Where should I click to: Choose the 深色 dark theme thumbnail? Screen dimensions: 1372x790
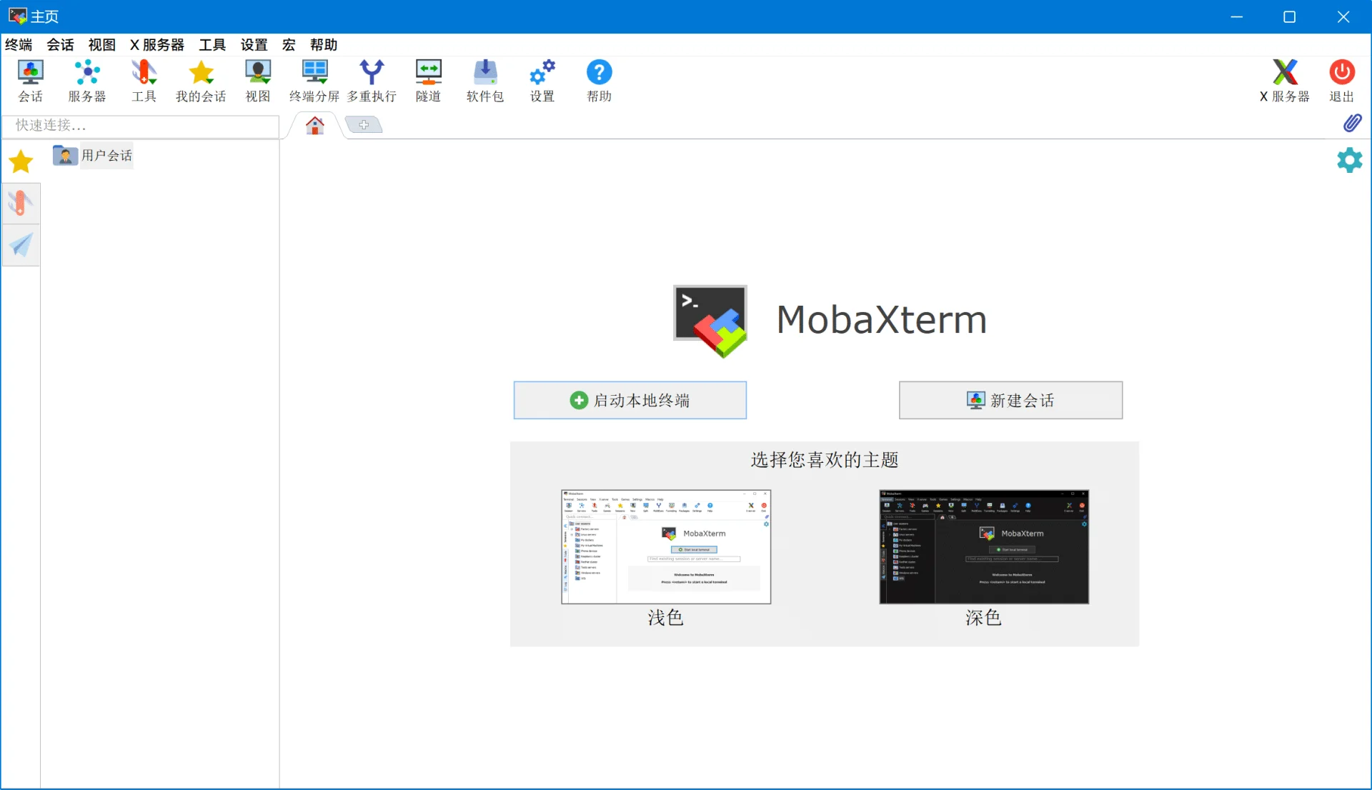pos(983,547)
